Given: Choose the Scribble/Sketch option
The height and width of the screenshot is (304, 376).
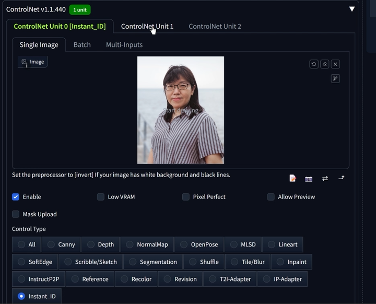Looking at the screenshot, I should 91,262.
